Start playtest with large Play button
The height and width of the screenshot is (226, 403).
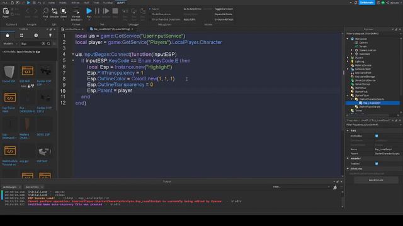coord(89,11)
